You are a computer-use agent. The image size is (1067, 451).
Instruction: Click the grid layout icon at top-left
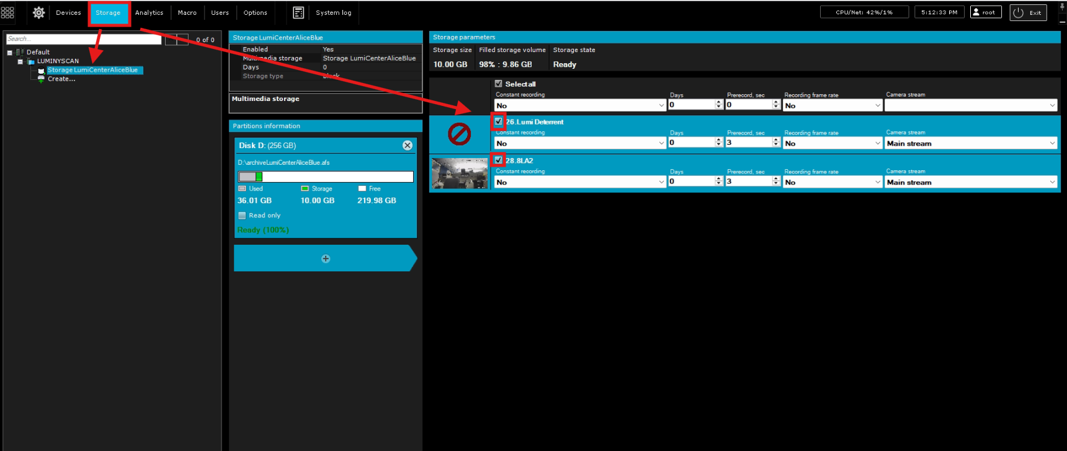(7, 12)
